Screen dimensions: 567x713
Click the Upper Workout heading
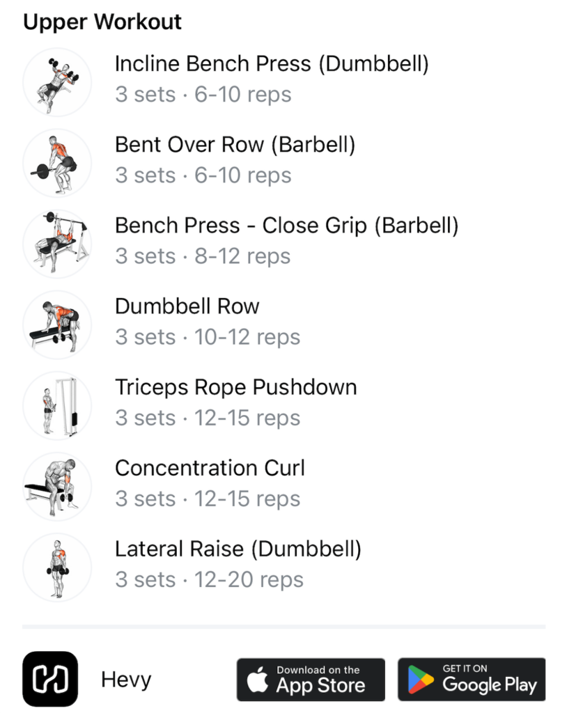click(102, 22)
